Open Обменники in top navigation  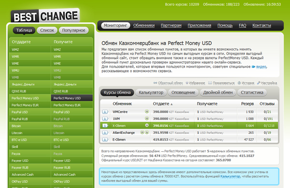click(144, 25)
